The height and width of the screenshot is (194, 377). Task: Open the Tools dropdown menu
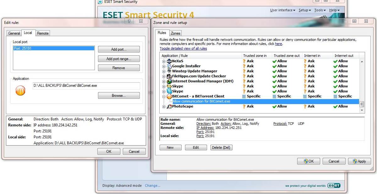click(320, 10)
